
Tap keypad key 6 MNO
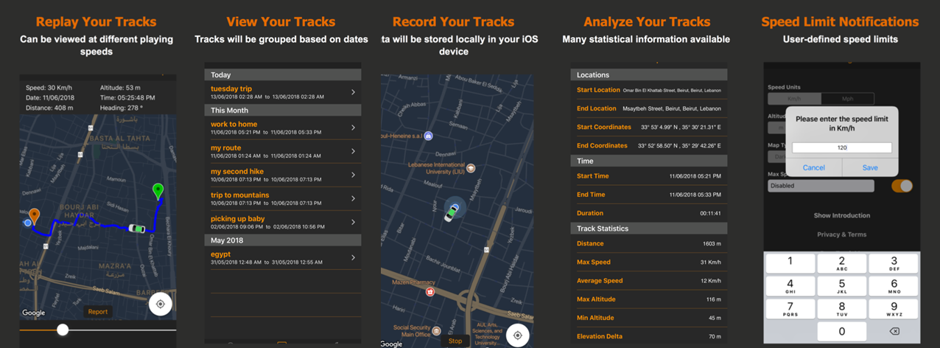tap(894, 285)
